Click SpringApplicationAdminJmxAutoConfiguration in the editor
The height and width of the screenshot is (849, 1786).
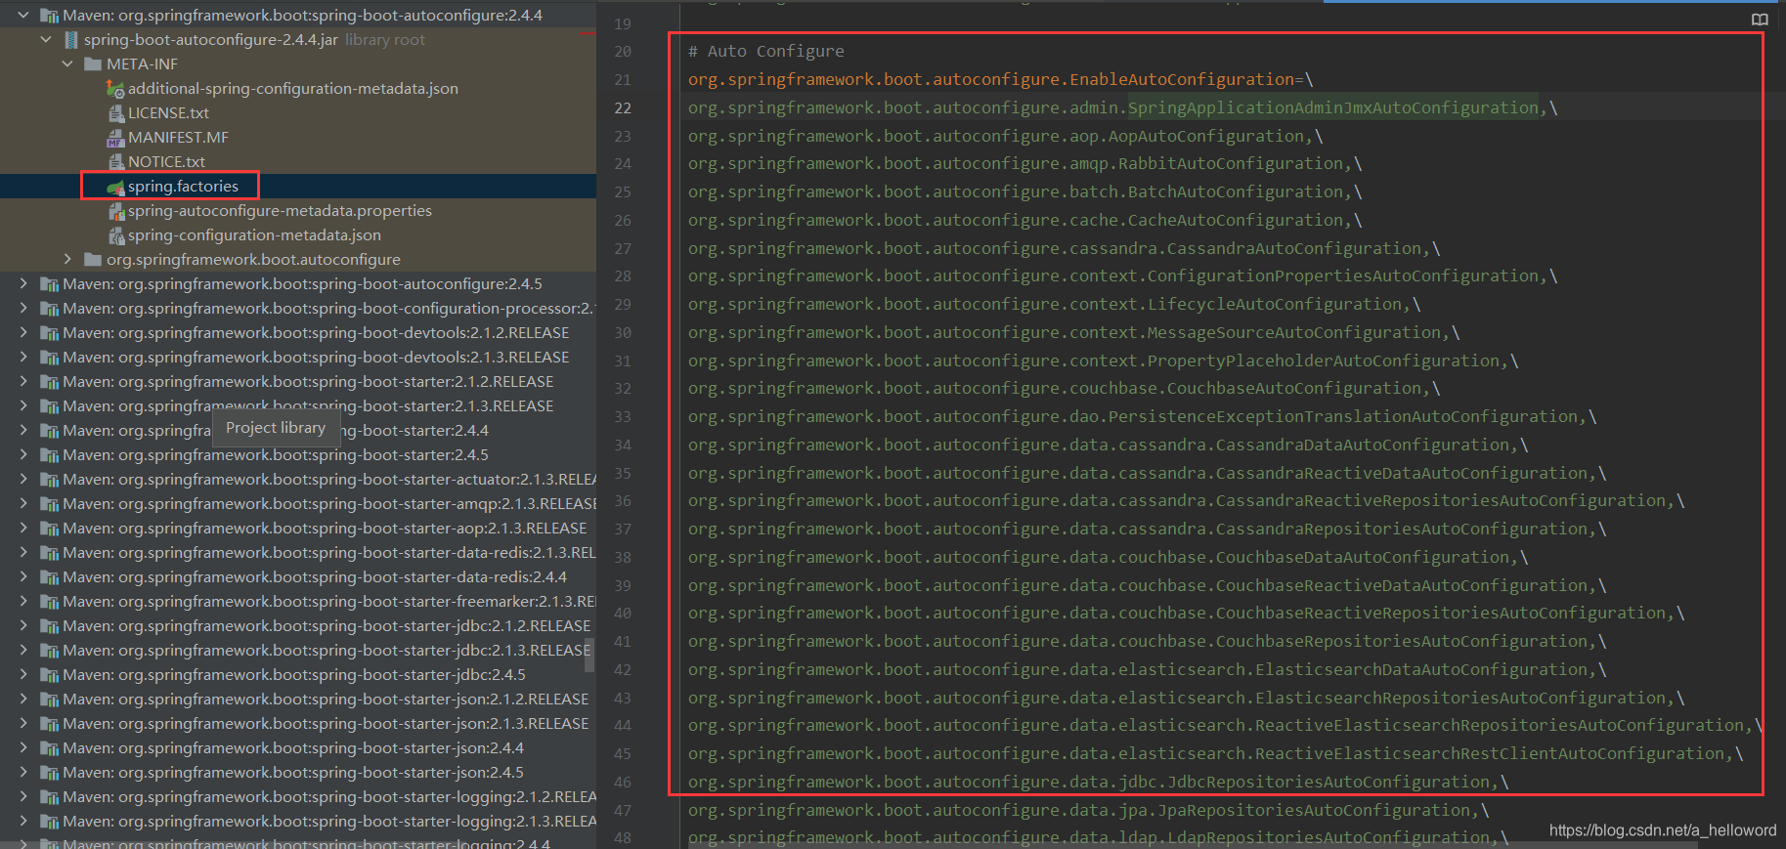pos(1332,108)
